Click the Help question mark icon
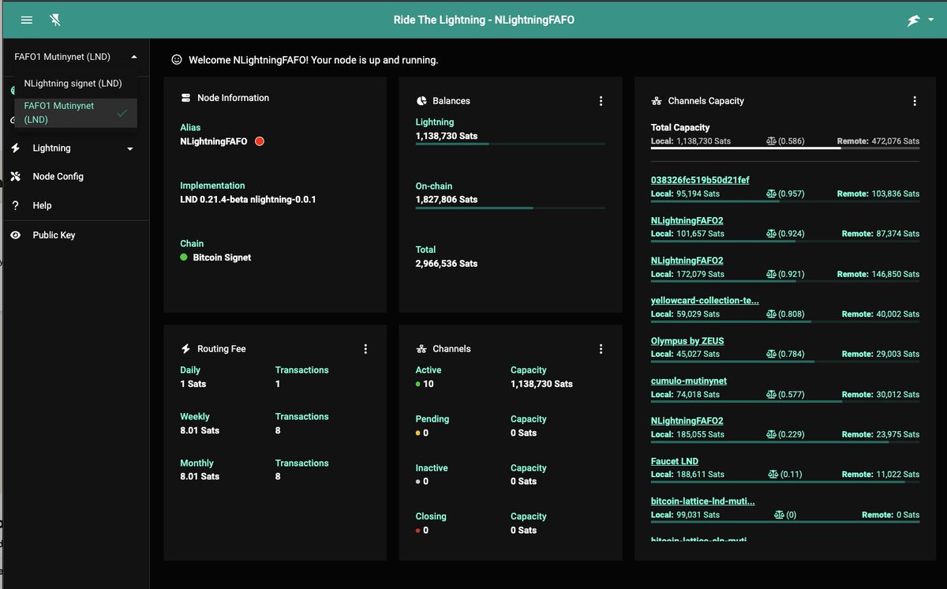The height and width of the screenshot is (589, 947). (15, 205)
